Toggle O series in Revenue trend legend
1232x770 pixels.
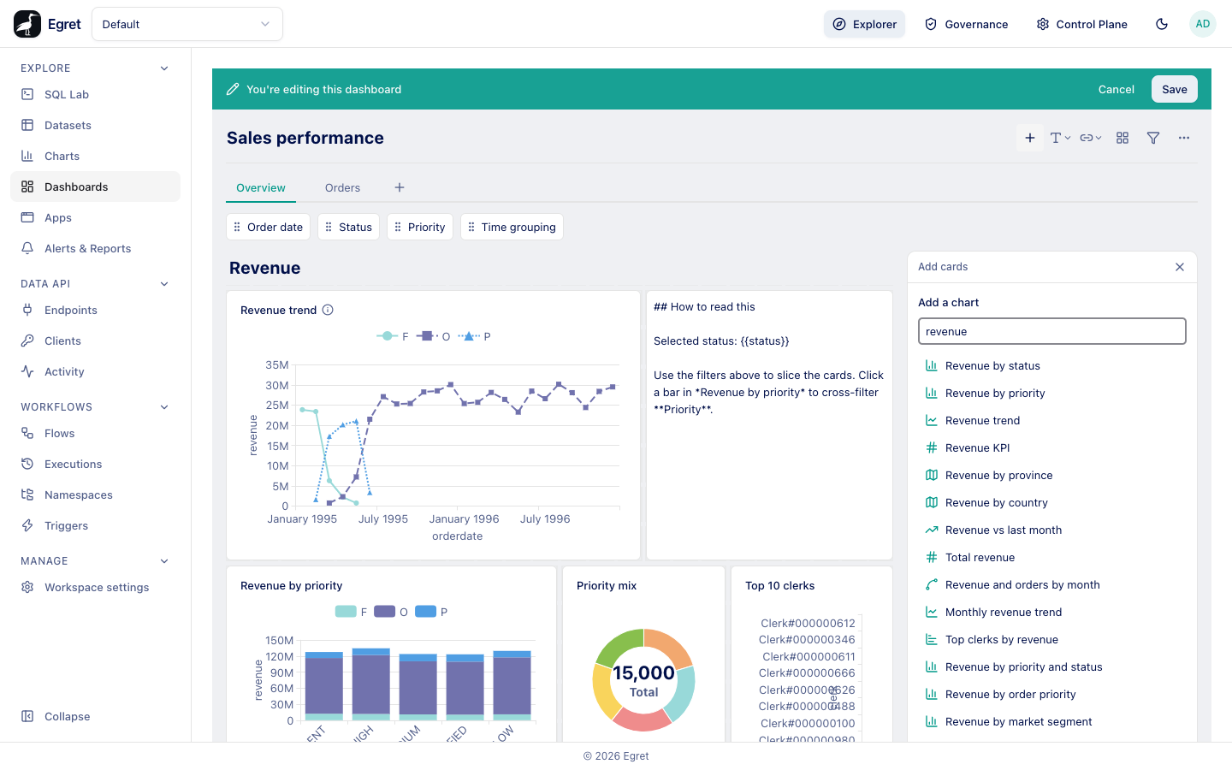[433, 336]
